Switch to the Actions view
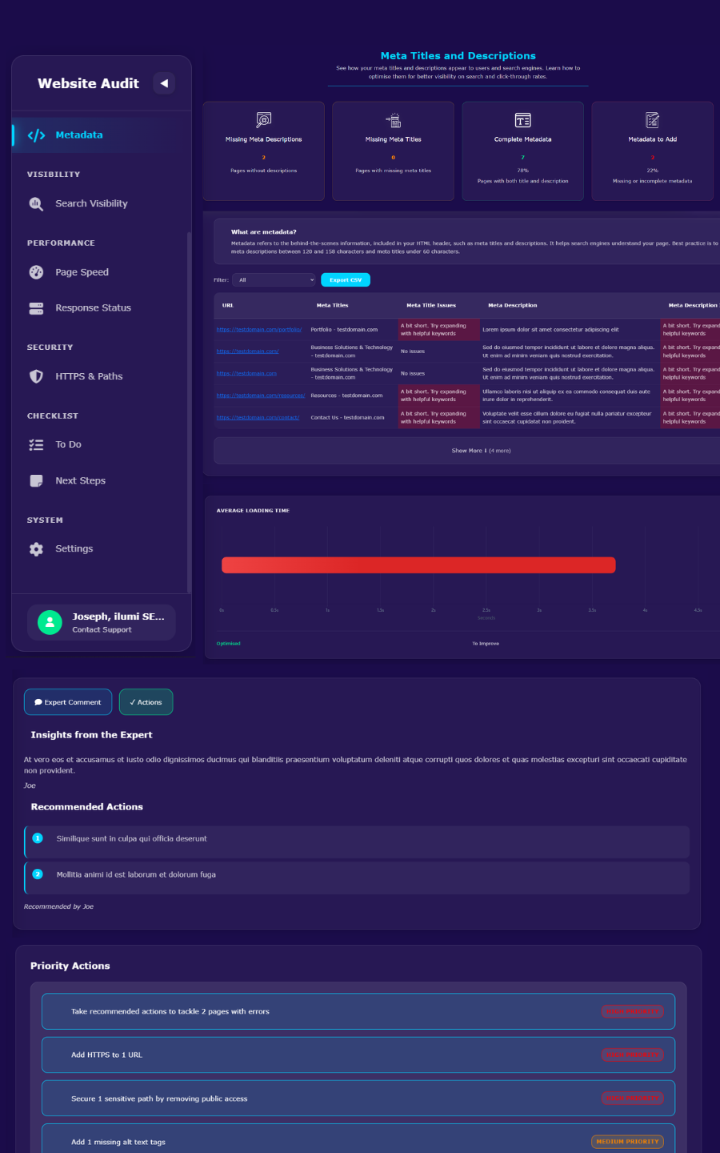 tap(146, 701)
